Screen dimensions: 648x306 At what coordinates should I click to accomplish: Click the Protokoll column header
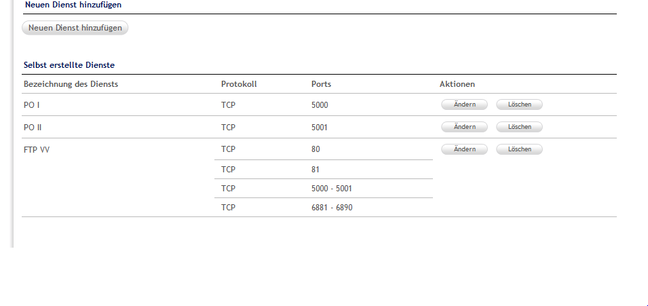tap(239, 84)
